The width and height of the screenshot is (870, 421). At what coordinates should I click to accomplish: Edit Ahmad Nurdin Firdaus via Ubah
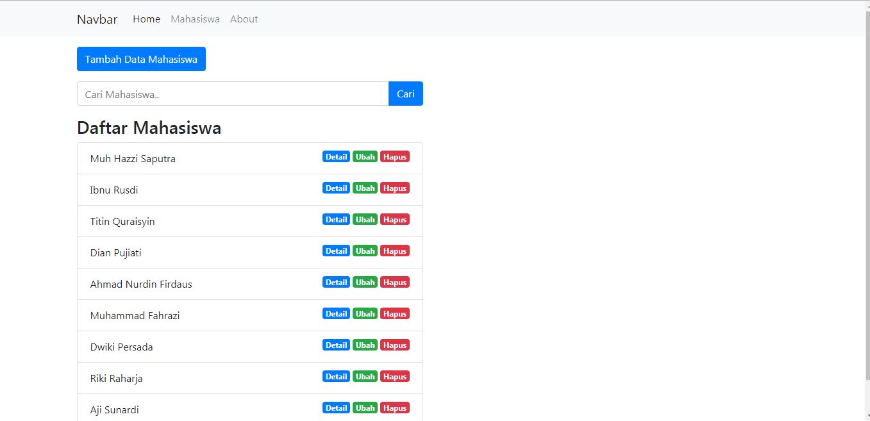pos(365,283)
